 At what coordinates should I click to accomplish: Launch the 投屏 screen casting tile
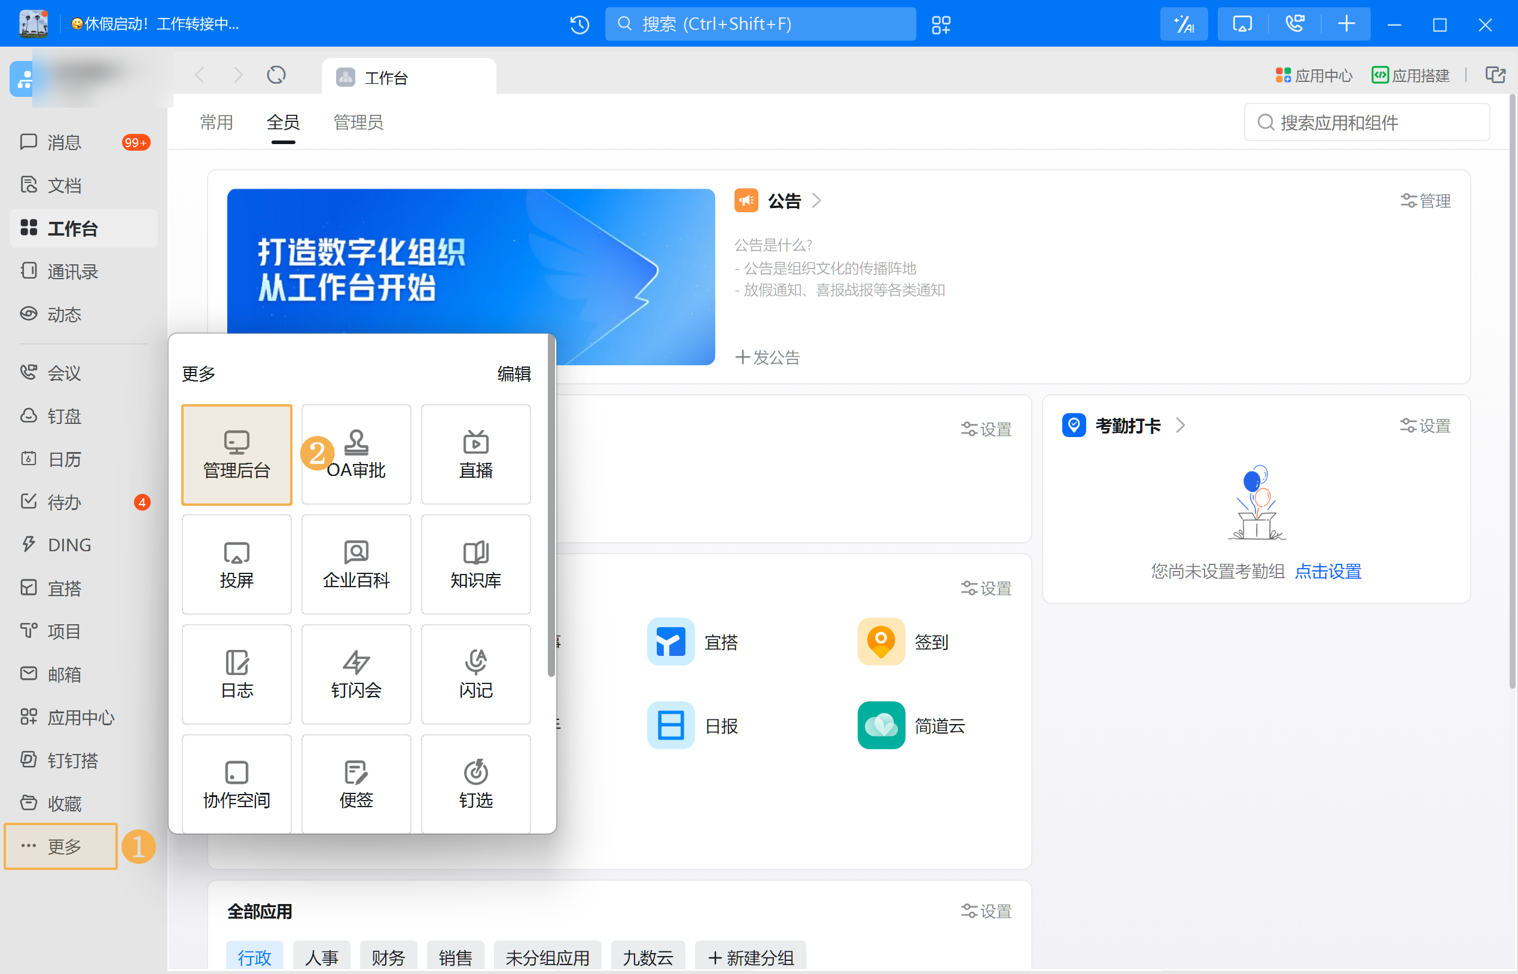(x=237, y=564)
